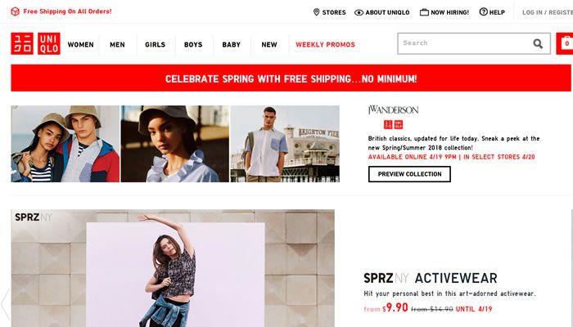Screen dimensions: 573x327
Task: Click the free shipping box icon
Action: point(15,11)
